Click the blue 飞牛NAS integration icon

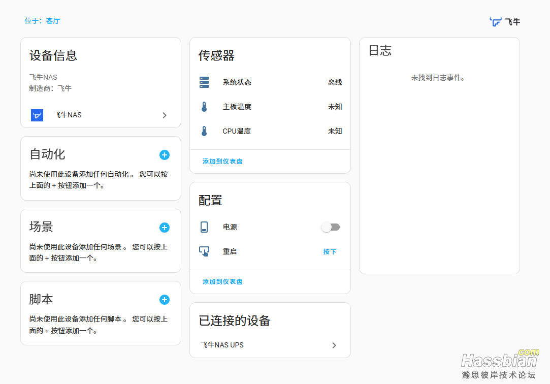point(37,115)
